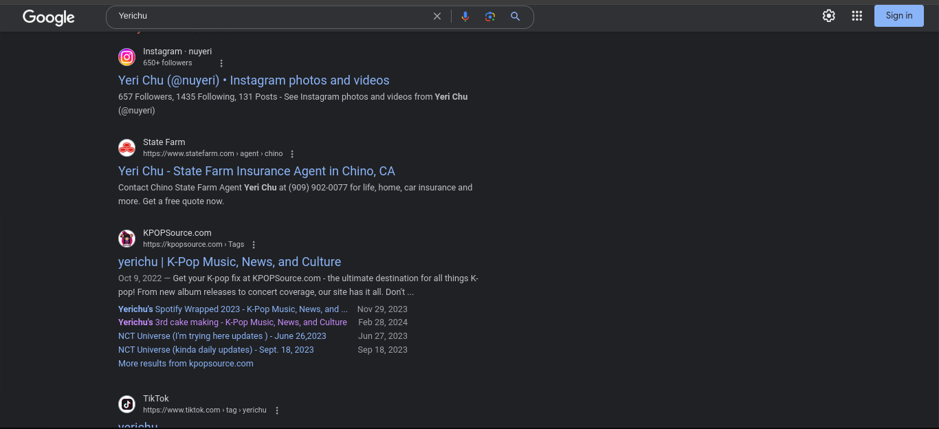
Task: Click the 650+ followers text
Action: click(168, 63)
